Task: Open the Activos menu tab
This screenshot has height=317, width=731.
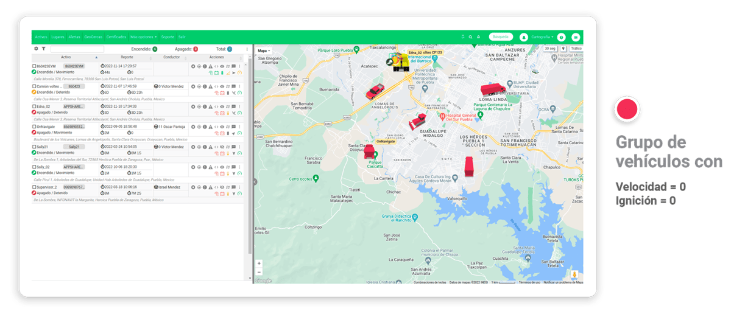Action: 41,37
